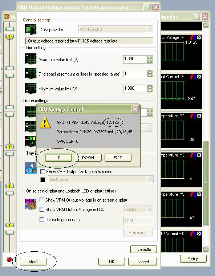Check the Override group name option
215x276 pixels.
(42, 219)
